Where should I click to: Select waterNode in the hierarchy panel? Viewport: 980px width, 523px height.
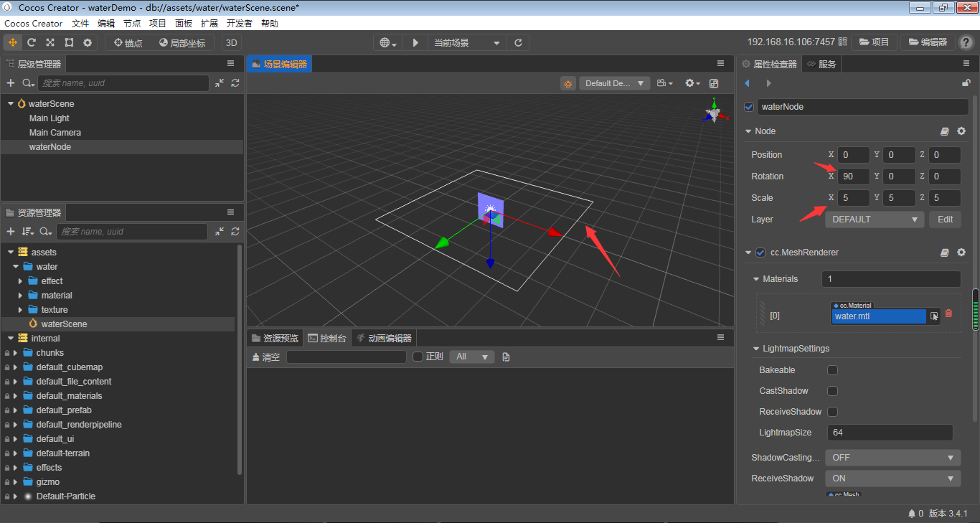tap(50, 146)
